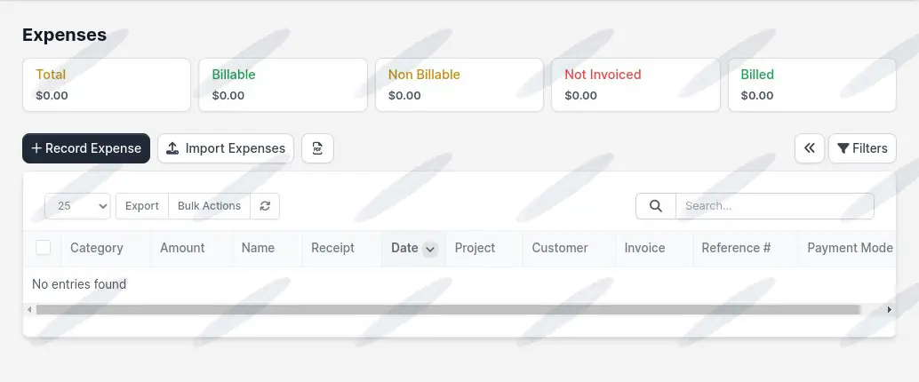Sort by the Category column header
The image size is (919, 382).
97,248
